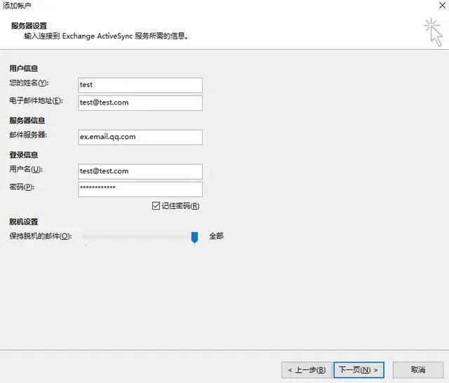Click the 电子邮件地址(E) label

pyautogui.click(x=36, y=101)
